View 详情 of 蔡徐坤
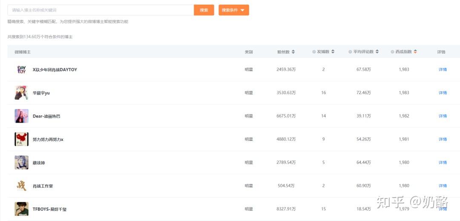 (443, 162)
